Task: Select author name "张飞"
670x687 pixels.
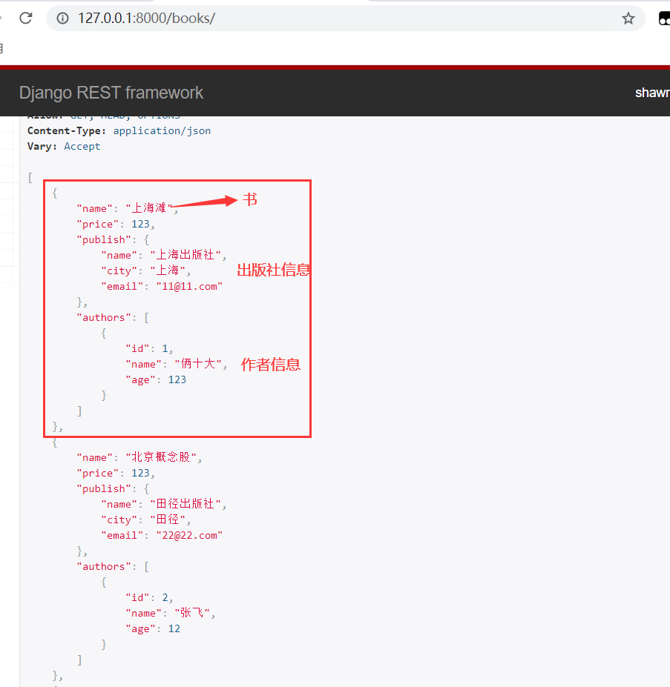Action: point(191,612)
